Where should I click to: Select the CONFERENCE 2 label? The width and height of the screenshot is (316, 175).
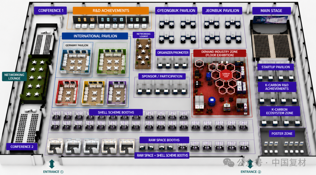tap(22, 147)
